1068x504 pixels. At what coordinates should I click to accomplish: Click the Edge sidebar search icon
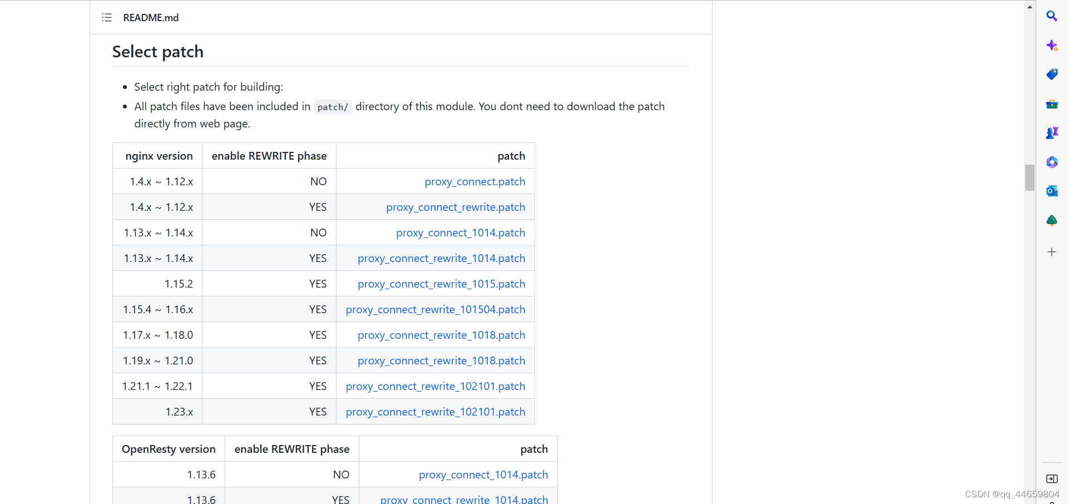pyautogui.click(x=1051, y=16)
